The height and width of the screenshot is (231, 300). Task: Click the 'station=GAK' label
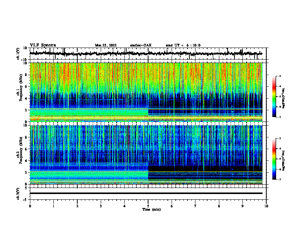141,45
